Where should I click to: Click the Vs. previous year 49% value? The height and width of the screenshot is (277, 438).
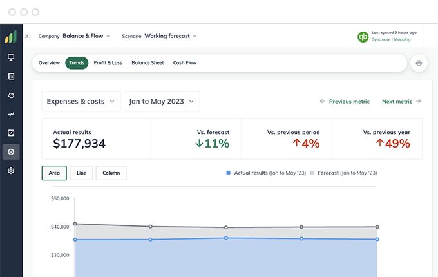point(393,144)
